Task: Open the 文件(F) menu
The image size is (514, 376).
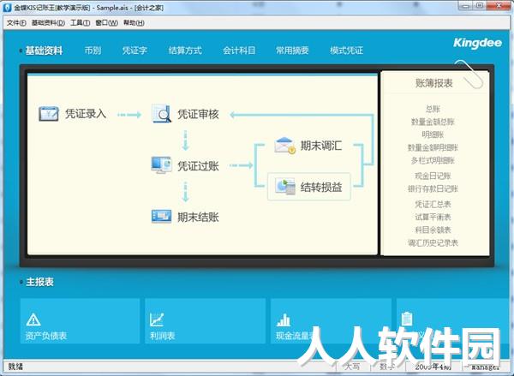Action: 16,22
